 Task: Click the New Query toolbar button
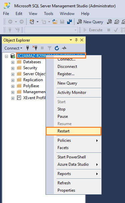point(90,22)
